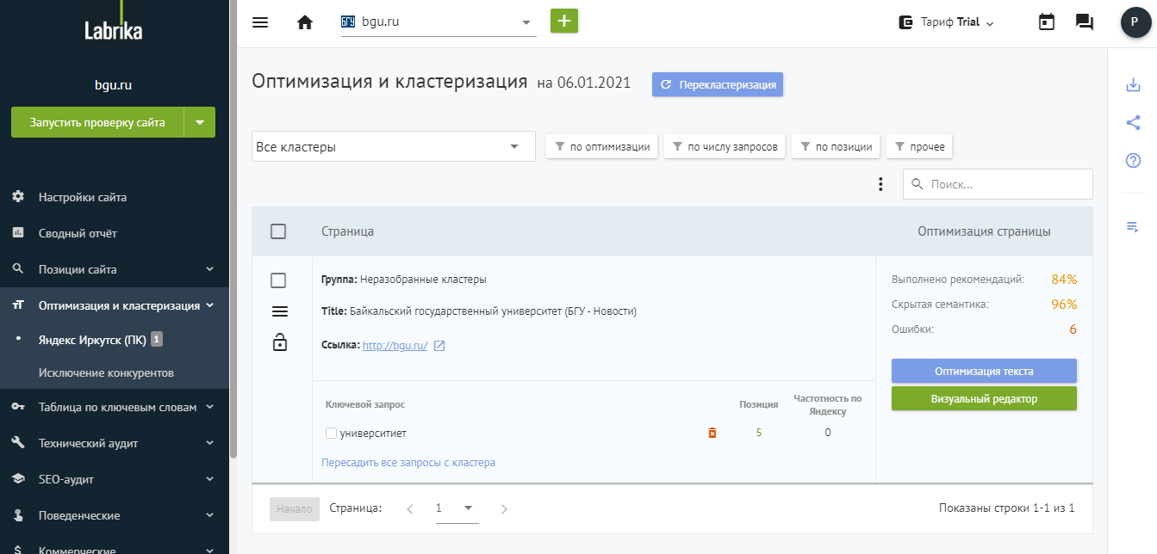Open the chat messages icon
The width and height of the screenshot is (1157, 554).
pos(1085,22)
